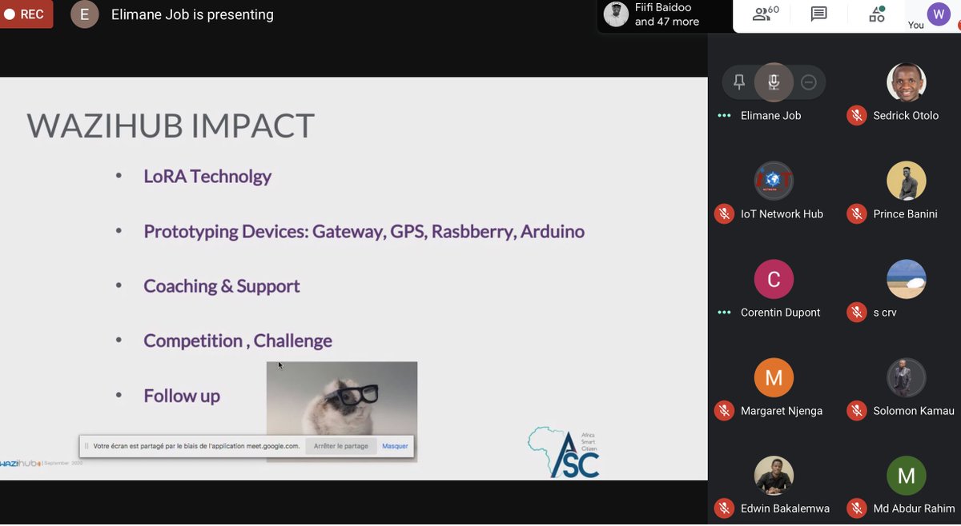Click 'Arrêter le partage' button in slide
The height and width of the screenshot is (526, 961).
[341, 446]
